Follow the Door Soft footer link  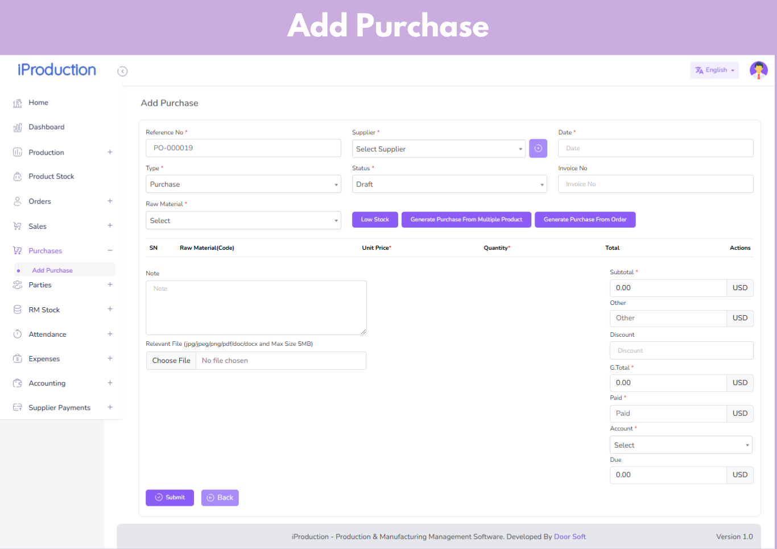tap(569, 536)
